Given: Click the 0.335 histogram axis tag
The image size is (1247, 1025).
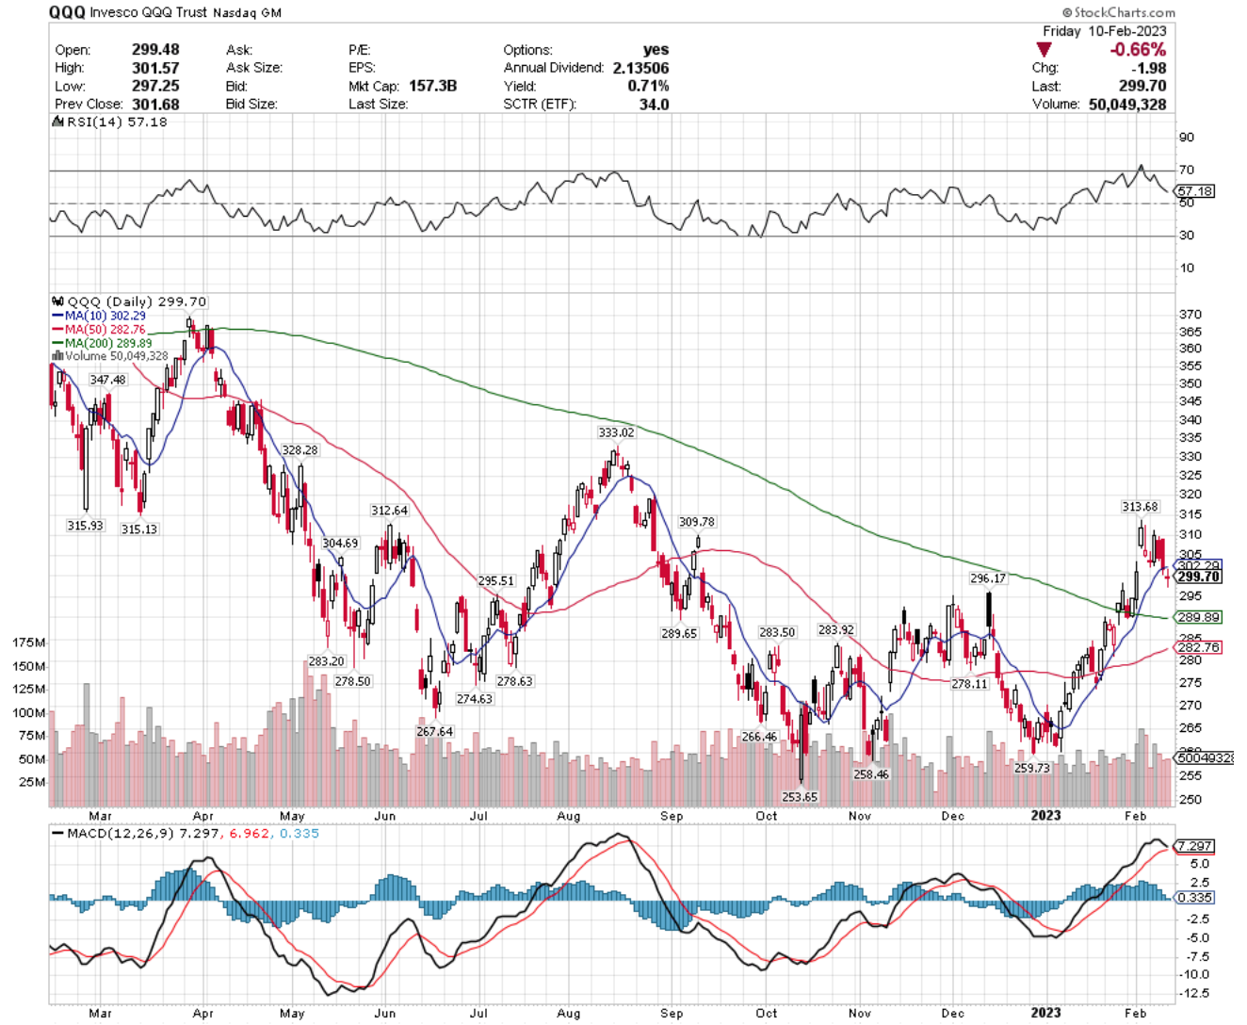Looking at the screenshot, I should [x=1195, y=898].
